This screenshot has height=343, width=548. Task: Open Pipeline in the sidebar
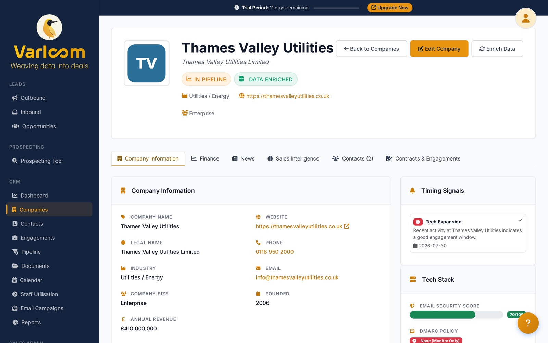49,252
